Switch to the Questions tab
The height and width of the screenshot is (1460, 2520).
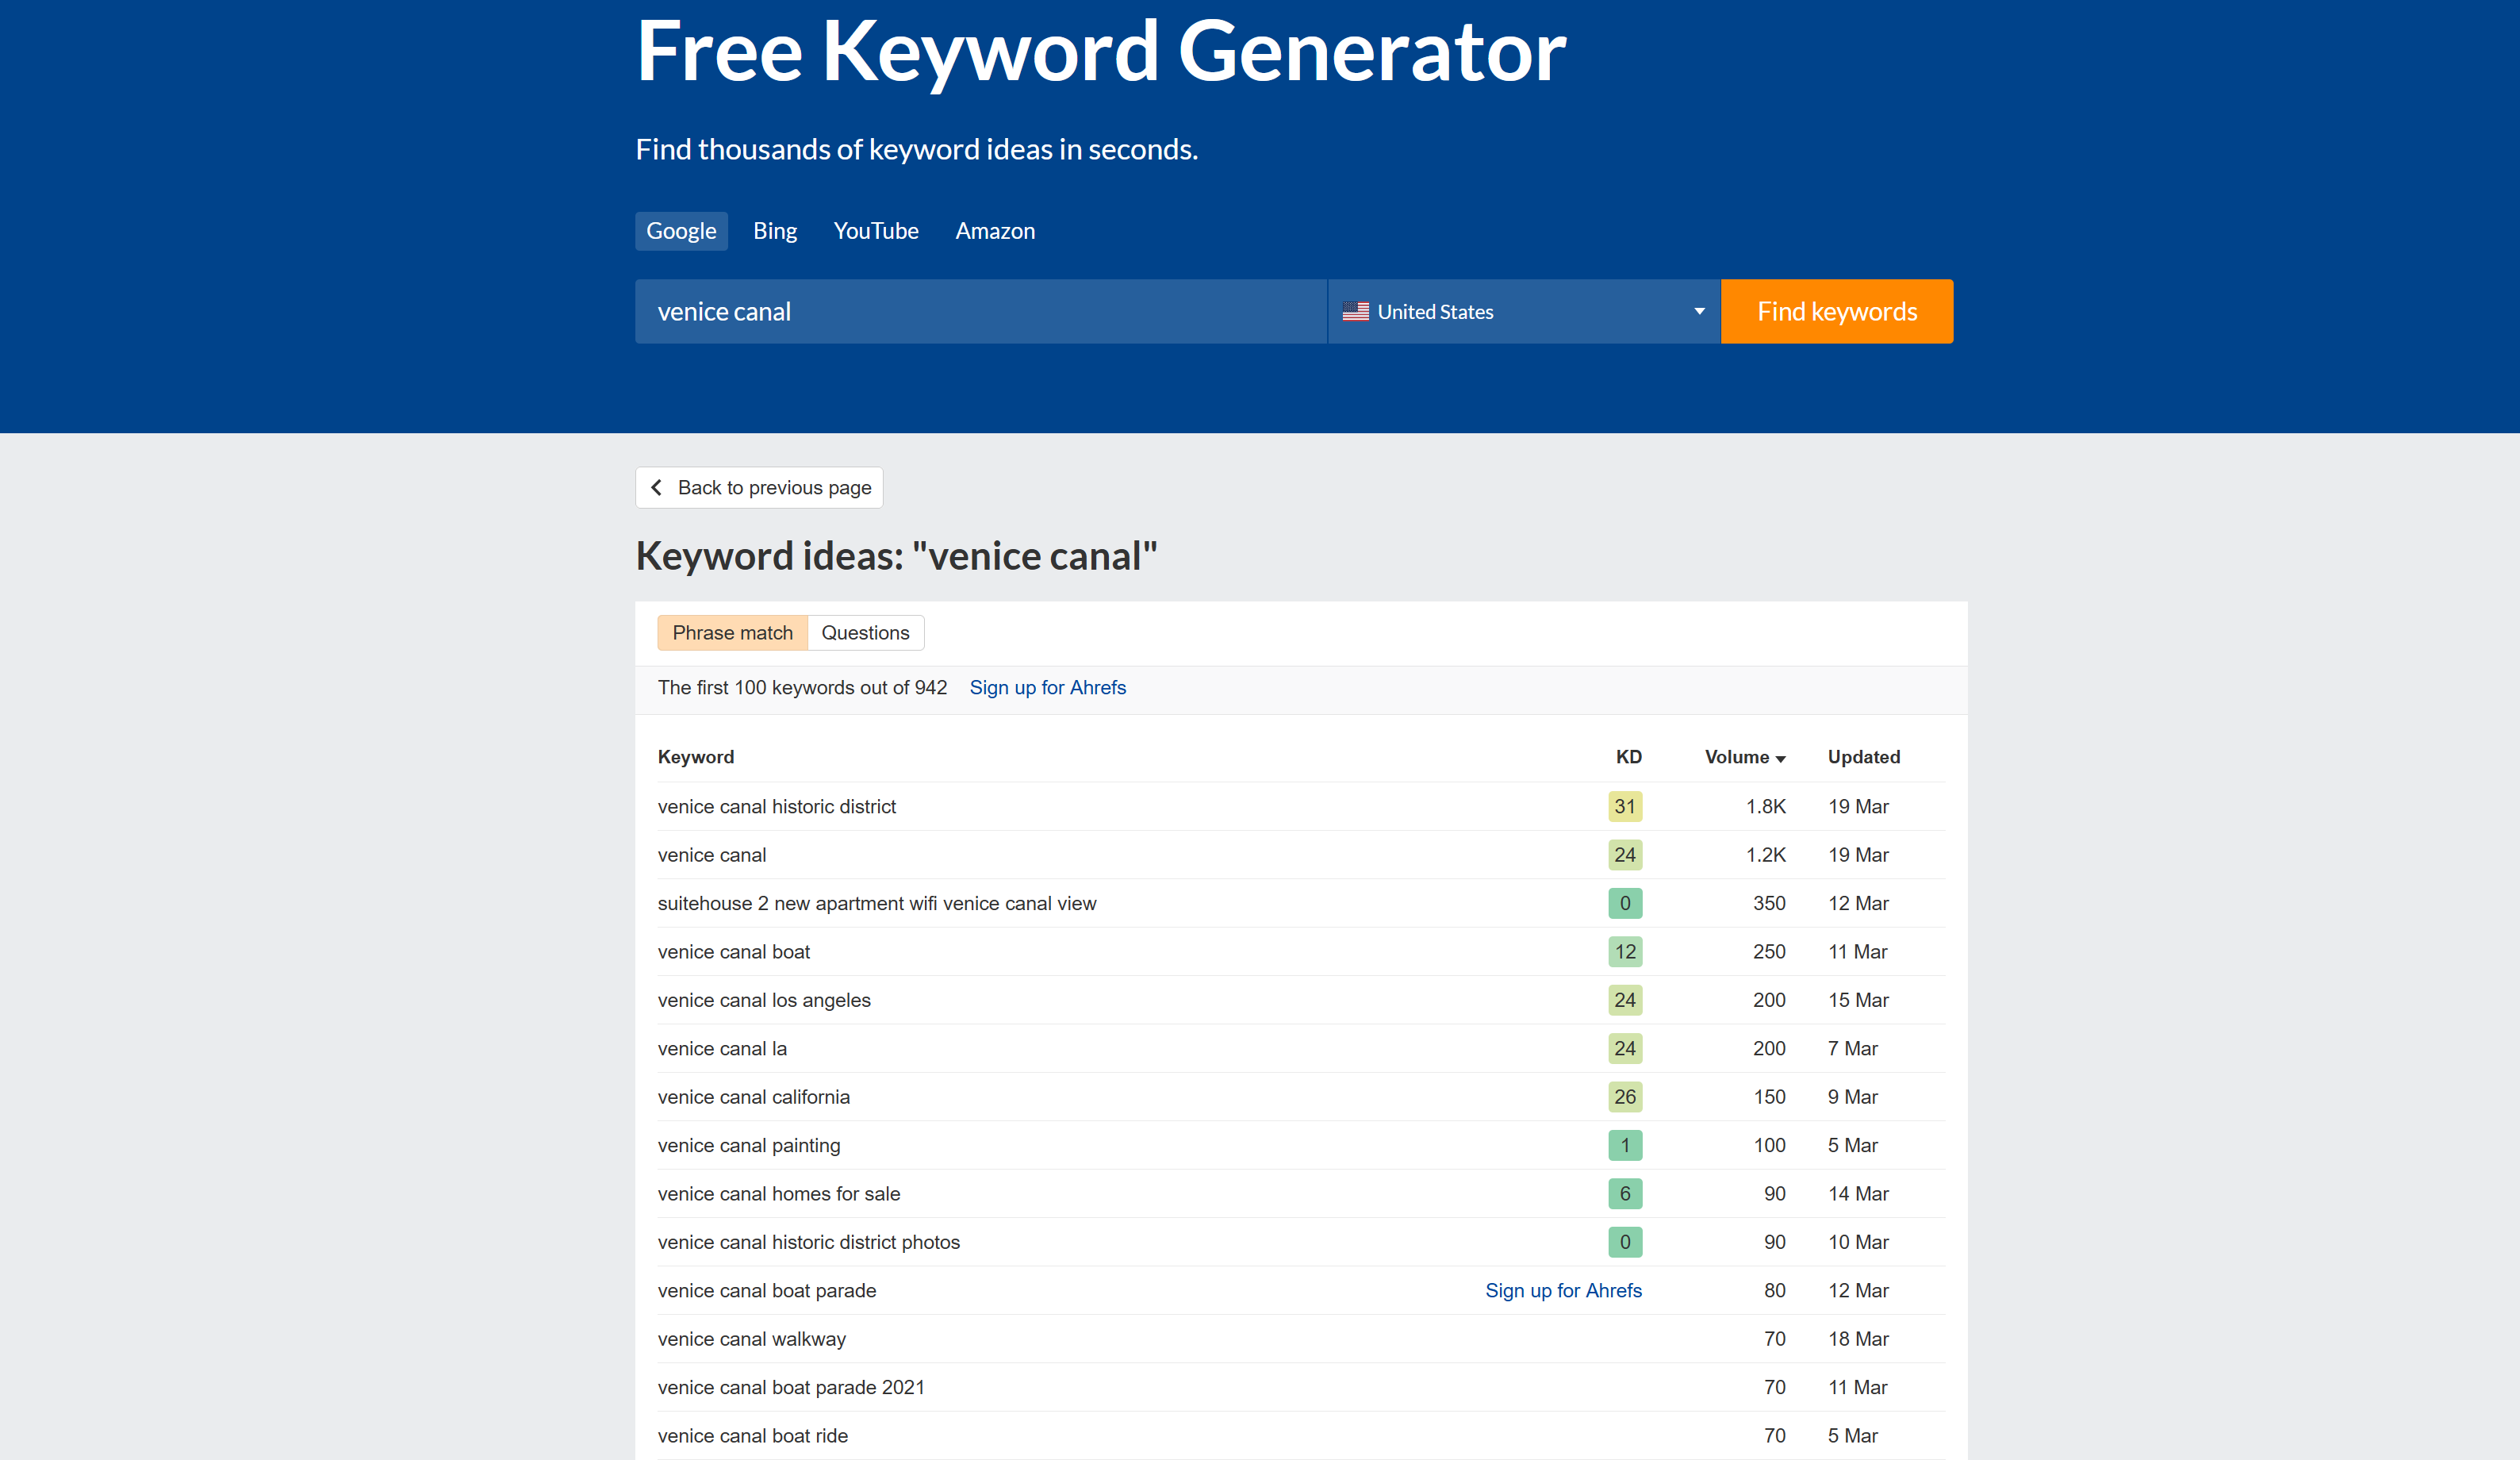pos(865,632)
